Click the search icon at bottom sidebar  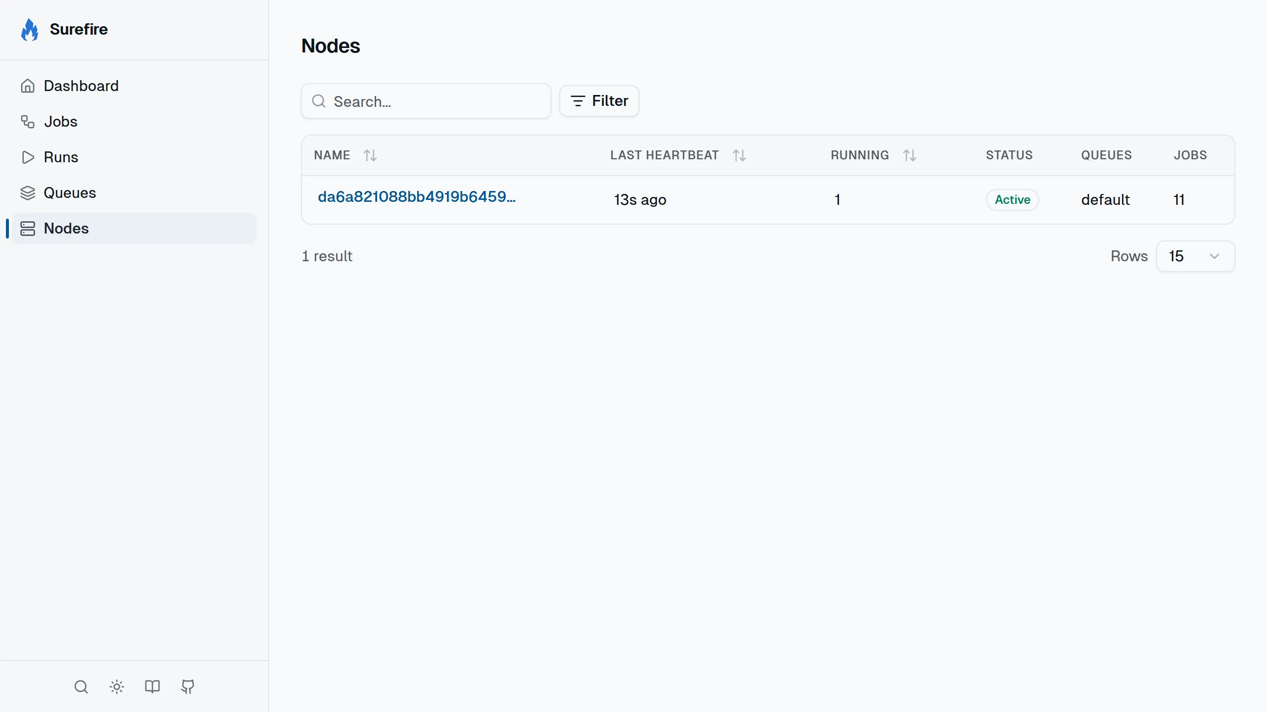click(81, 687)
